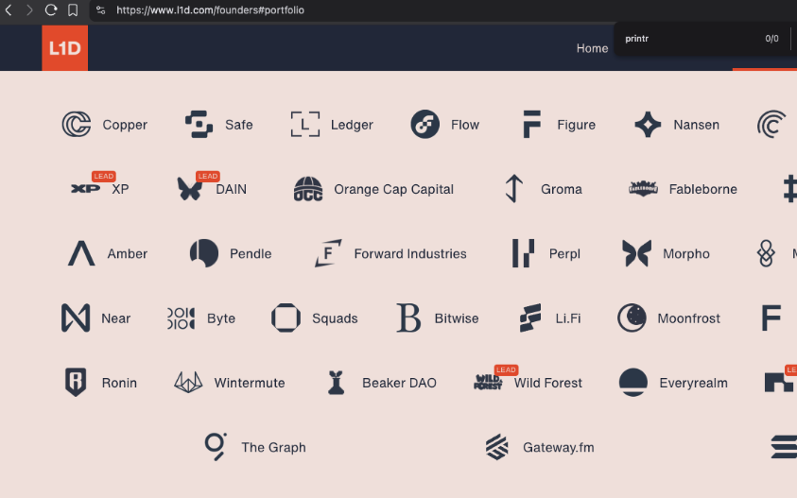Click the LEAD badge on Wild Forest

506,369
